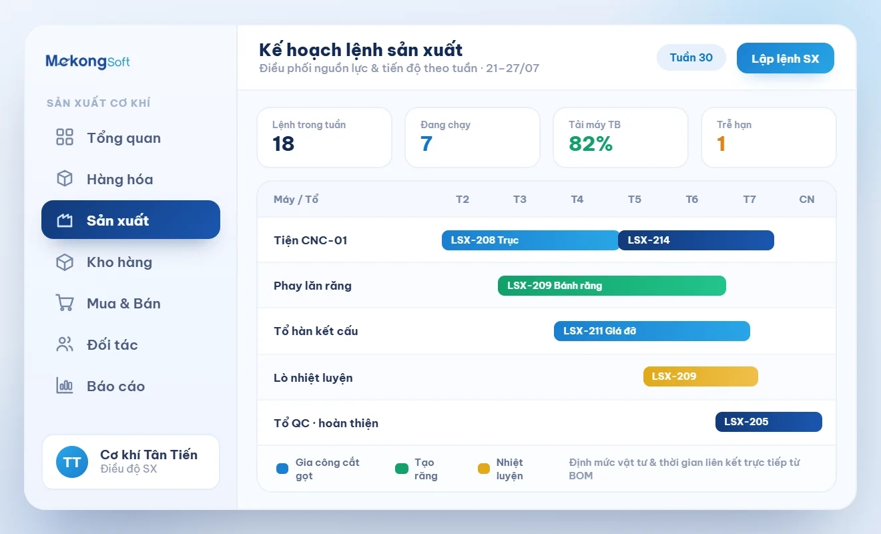Click the Tổ hàn kết cấu label
This screenshot has width=881, height=534.
pyautogui.click(x=316, y=331)
